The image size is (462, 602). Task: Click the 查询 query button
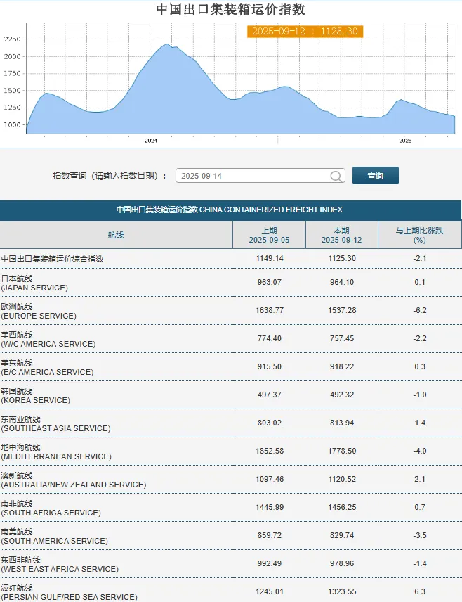(376, 175)
